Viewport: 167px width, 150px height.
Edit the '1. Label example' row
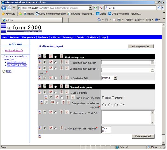point(44,92)
